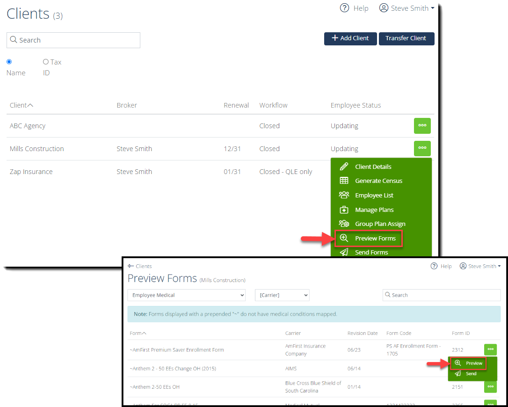The height and width of the screenshot is (407, 508).
Task: Select the Name radio button
Action: [x=9, y=62]
